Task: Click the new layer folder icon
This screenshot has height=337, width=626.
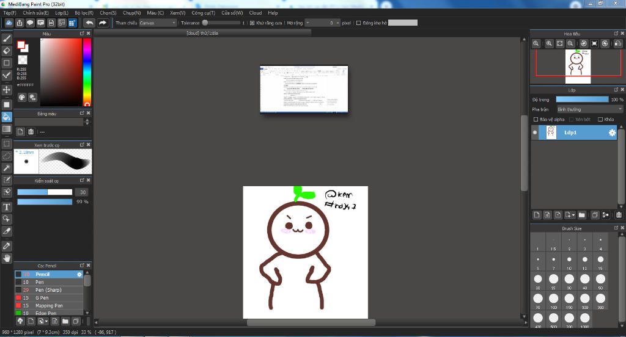Action: (x=582, y=215)
